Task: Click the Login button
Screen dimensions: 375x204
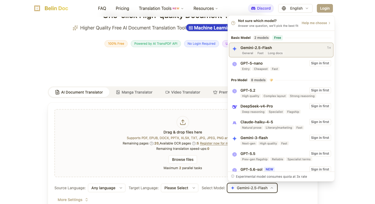Action: (x=325, y=8)
